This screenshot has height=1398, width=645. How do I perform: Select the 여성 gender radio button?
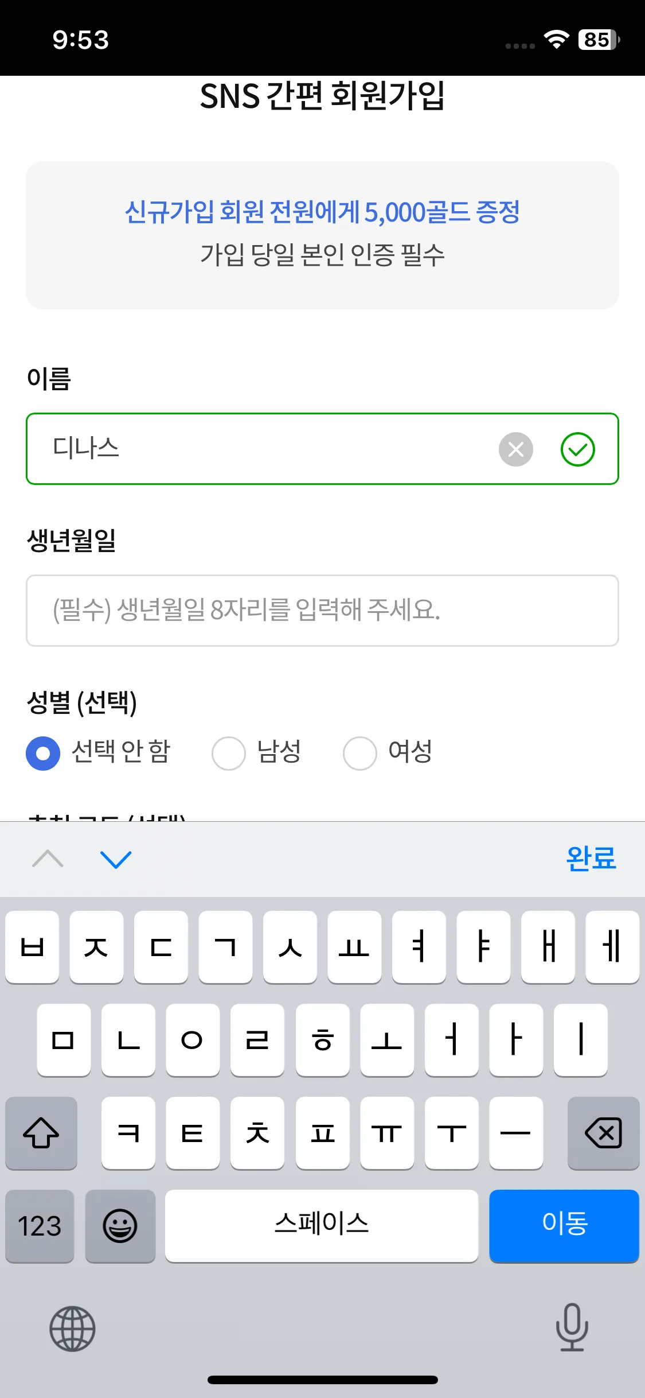tap(360, 753)
